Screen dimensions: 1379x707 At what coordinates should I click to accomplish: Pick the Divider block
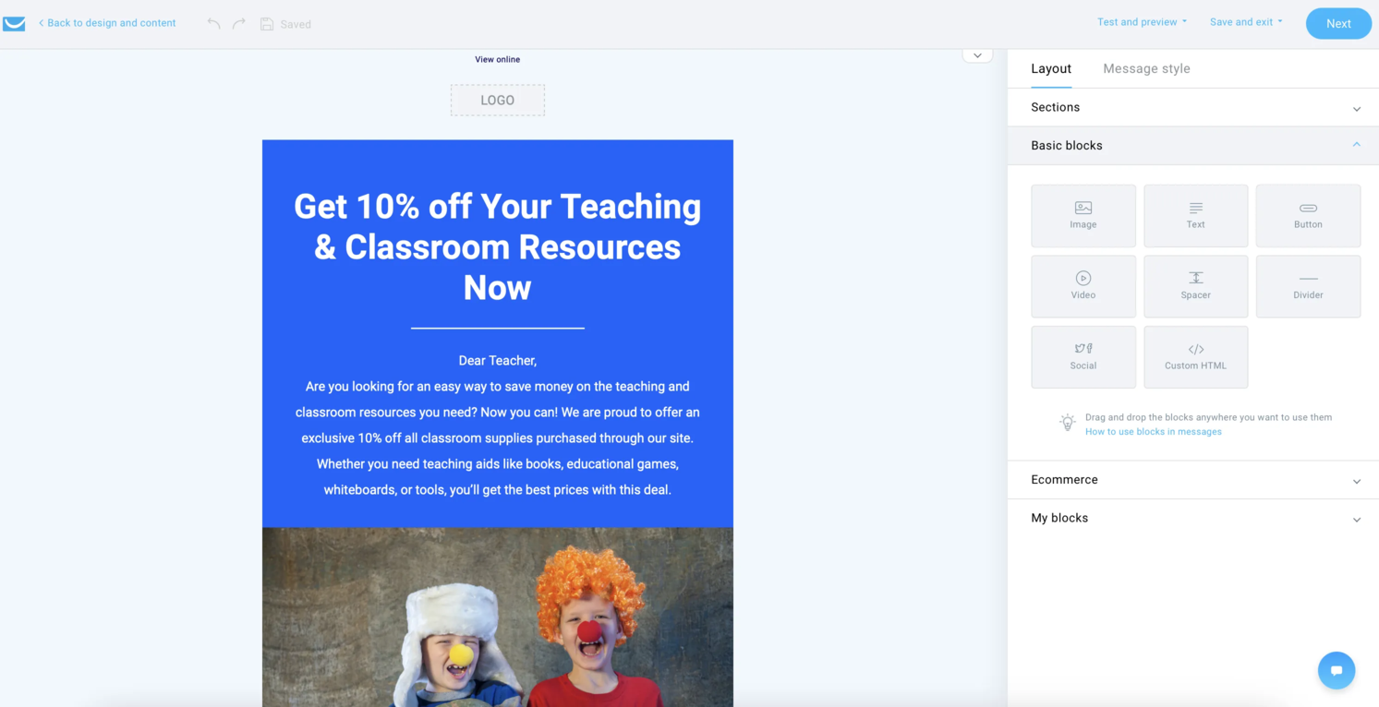pos(1307,286)
